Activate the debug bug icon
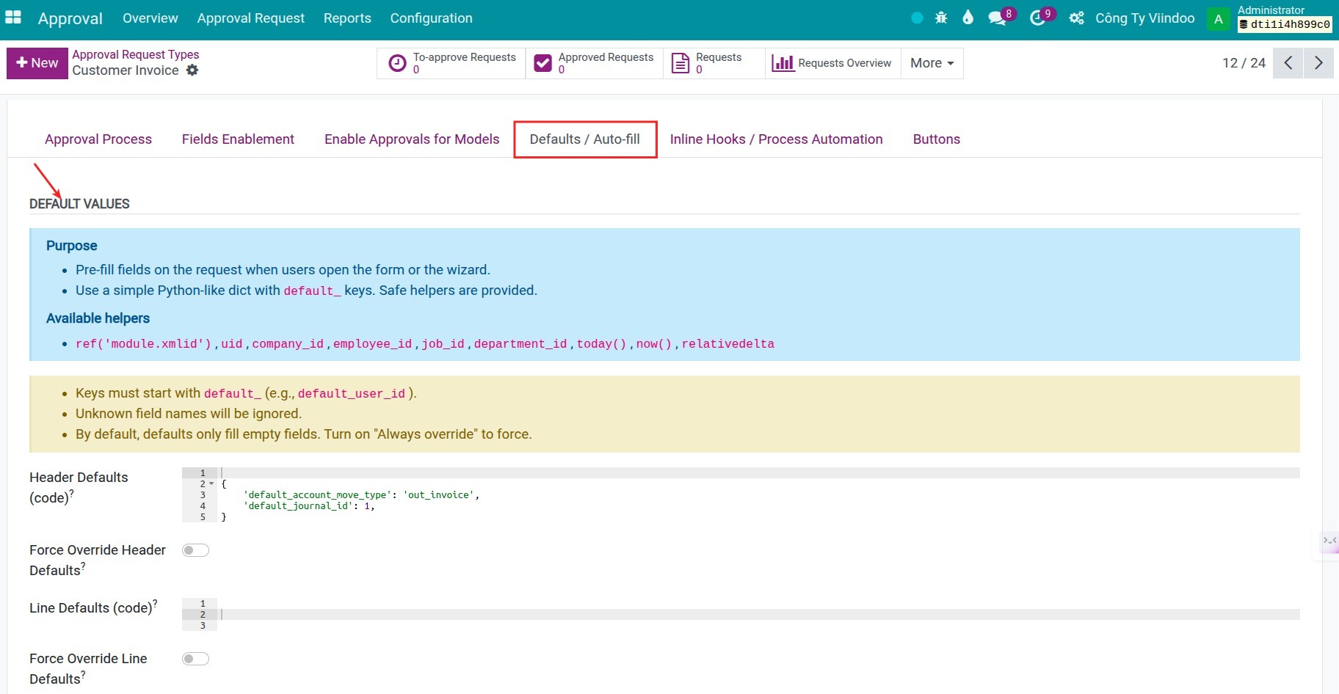Screen dimensions: 1339x694 coord(941,18)
